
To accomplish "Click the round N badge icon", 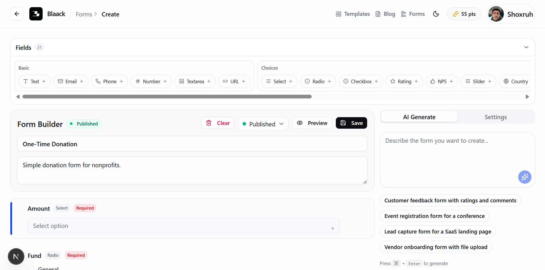I will (16, 256).
